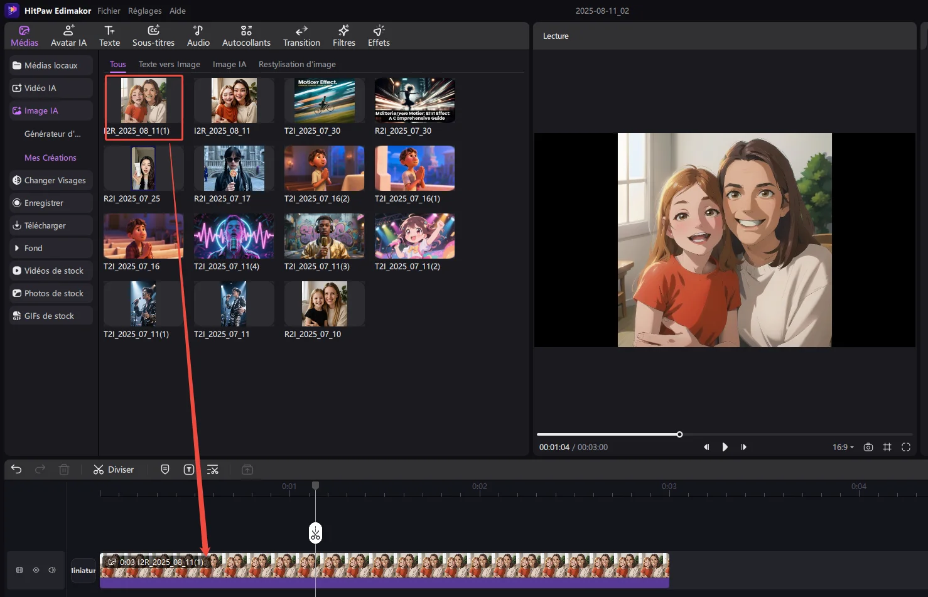The image size is (928, 597).
Task: Expand the Image IA sidebar section
Action: point(41,110)
